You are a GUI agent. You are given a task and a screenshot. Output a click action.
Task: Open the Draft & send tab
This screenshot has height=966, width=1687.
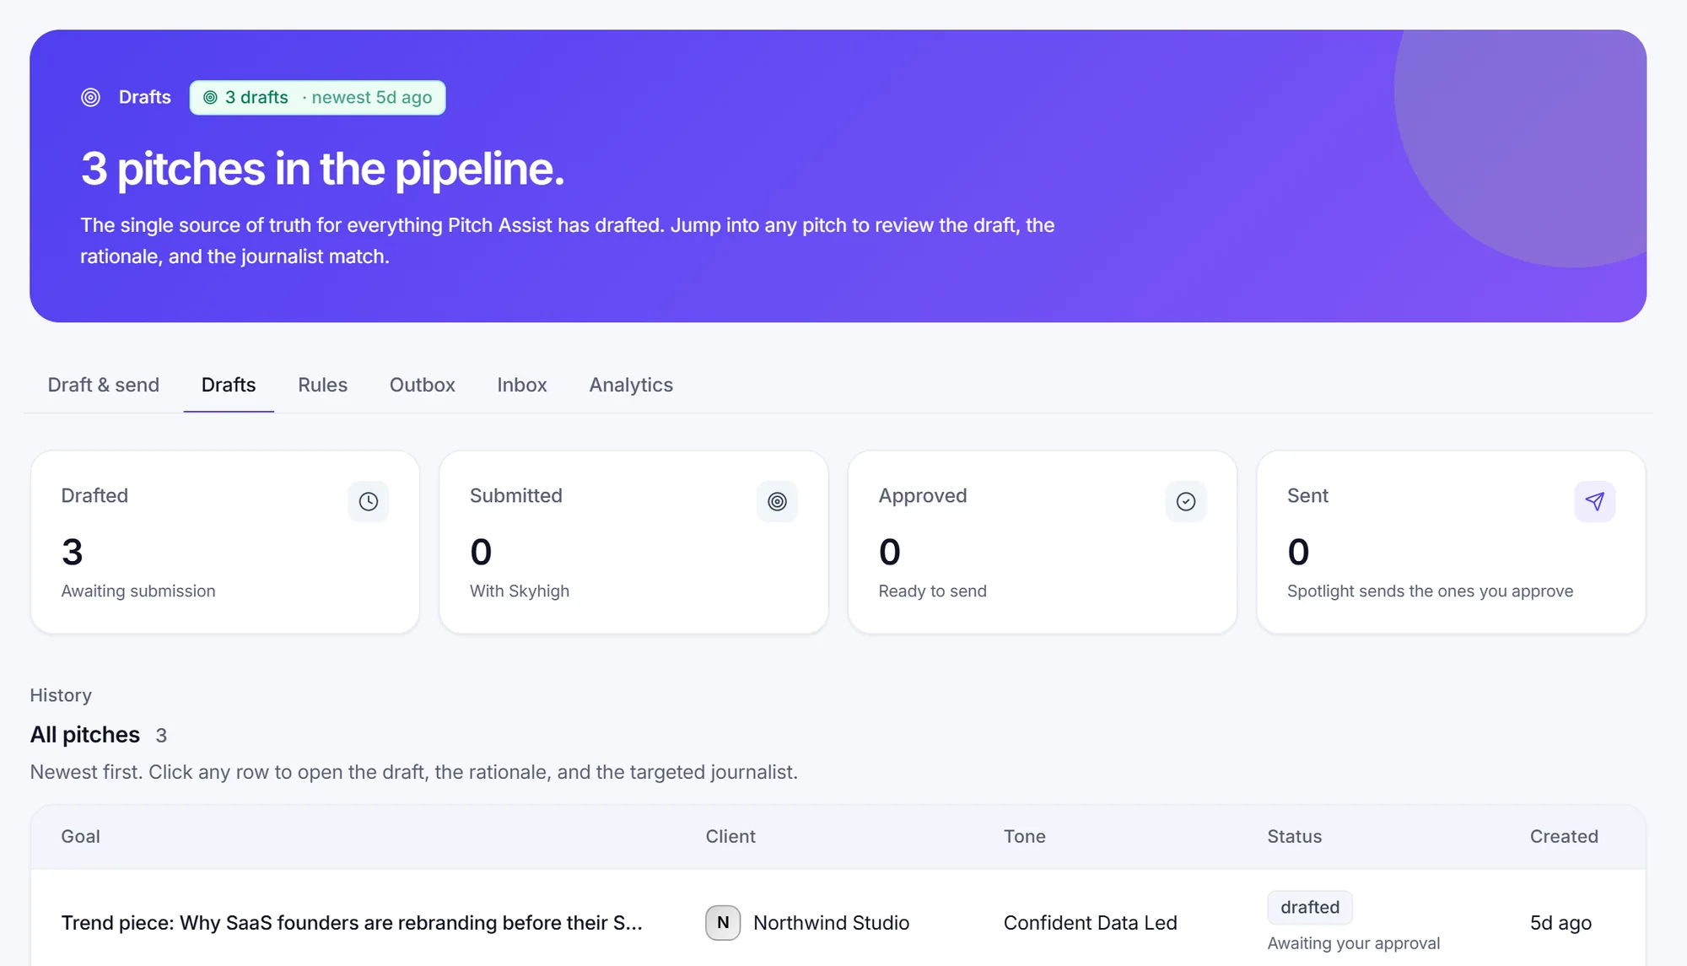coord(104,385)
